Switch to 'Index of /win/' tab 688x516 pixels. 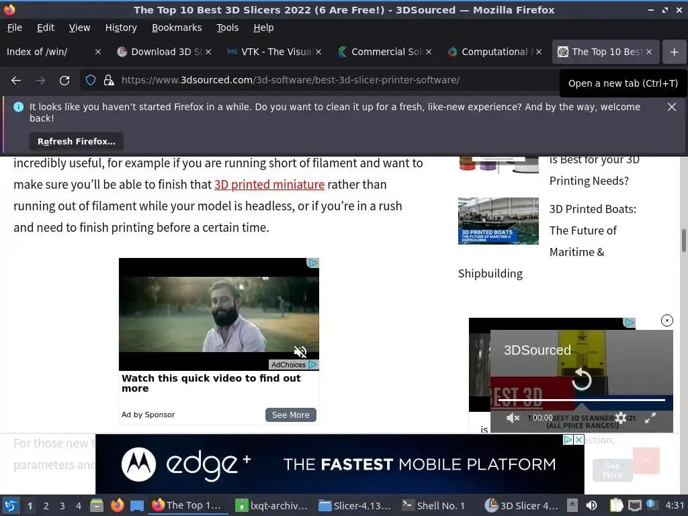48,52
